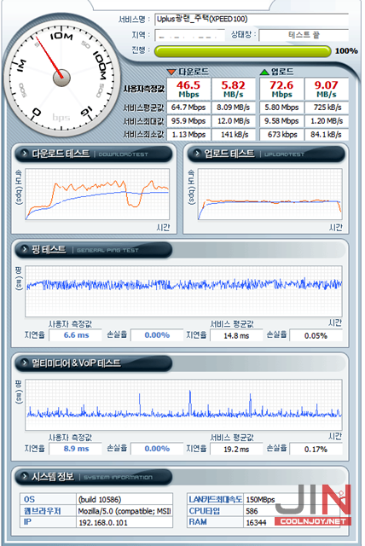Select the 725 kB/s upload average cell

click(x=327, y=107)
